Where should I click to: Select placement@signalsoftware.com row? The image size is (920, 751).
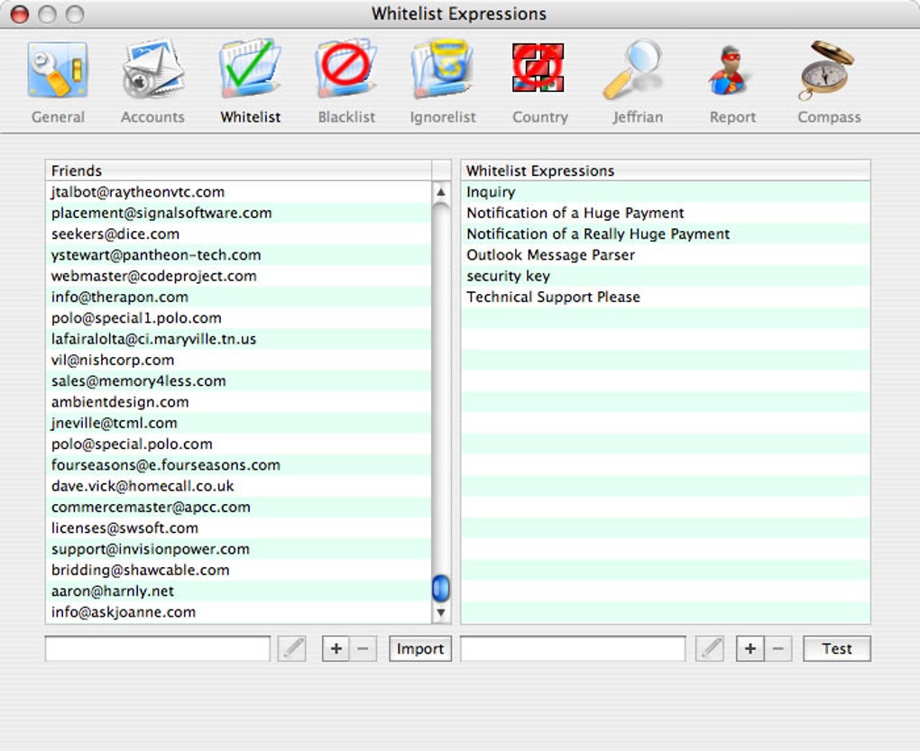(238, 213)
